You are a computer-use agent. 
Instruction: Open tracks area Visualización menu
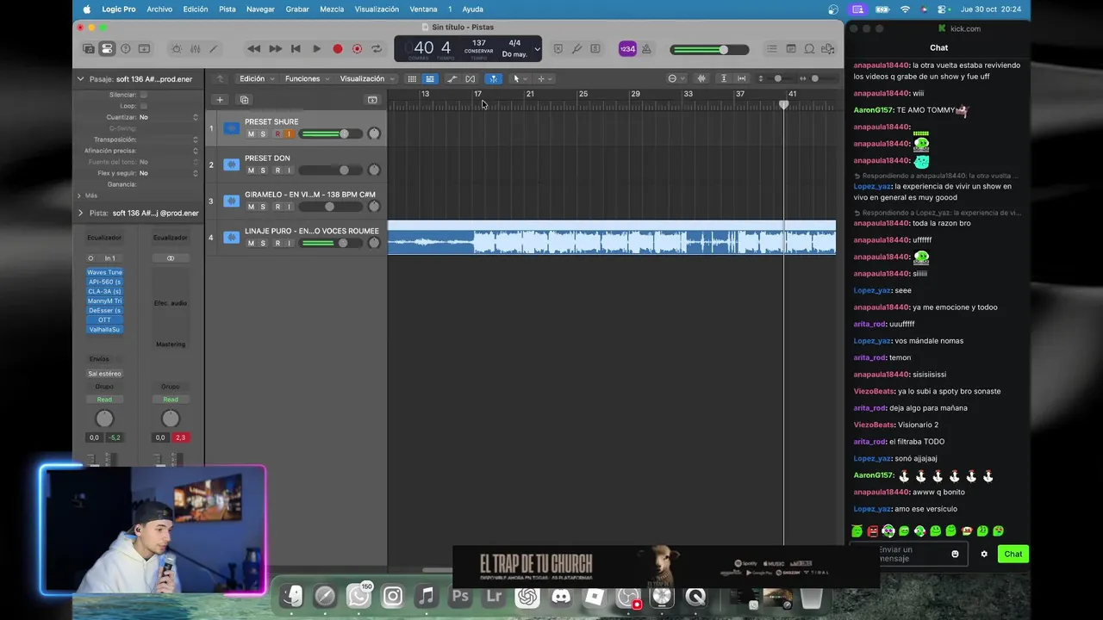click(x=367, y=78)
